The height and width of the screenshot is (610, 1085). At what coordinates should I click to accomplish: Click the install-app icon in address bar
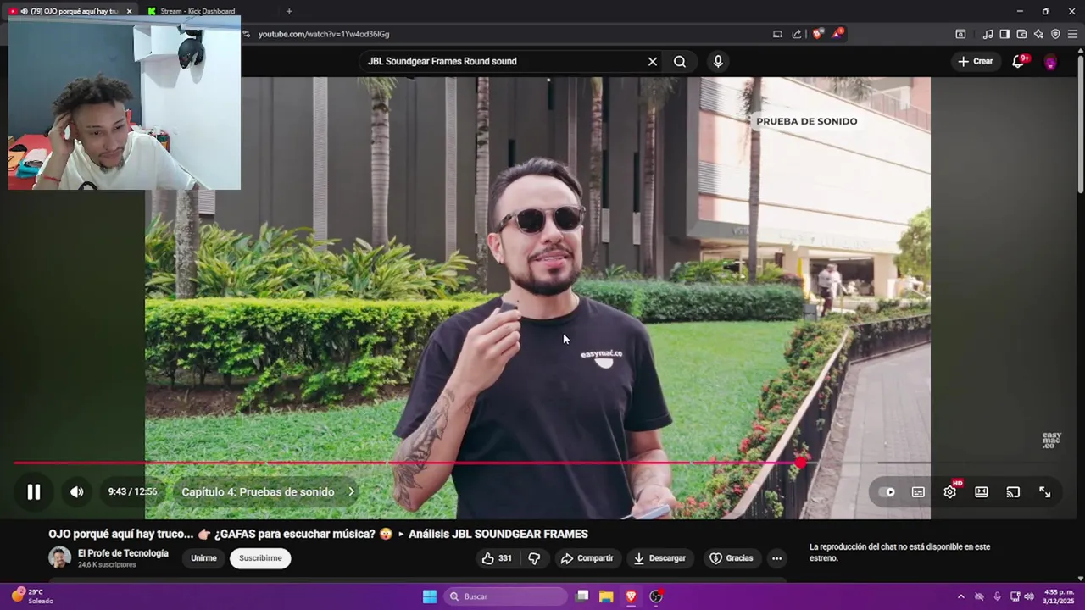click(x=777, y=34)
